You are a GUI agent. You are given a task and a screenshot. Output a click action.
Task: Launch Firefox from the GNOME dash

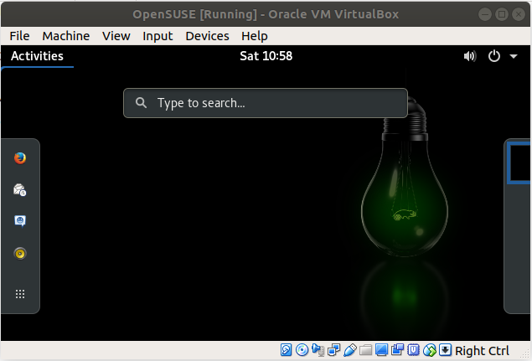20,158
